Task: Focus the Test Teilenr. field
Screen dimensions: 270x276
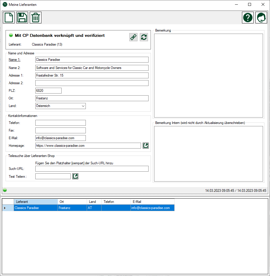Action: click(53, 176)
